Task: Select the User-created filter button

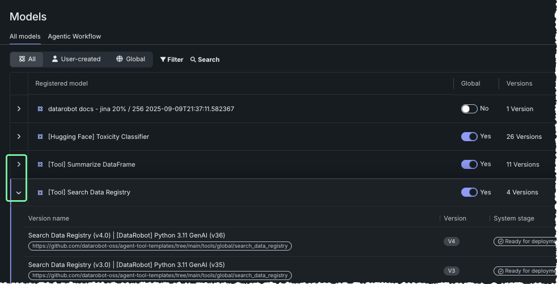Action: [76, 59]
